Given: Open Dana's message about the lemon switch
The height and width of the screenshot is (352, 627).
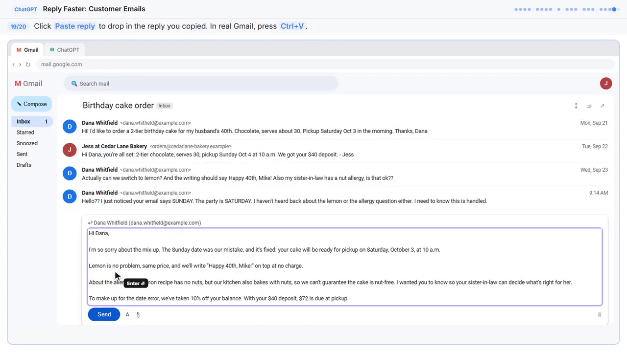Looking at the screenshot, I should (x=335, y=174).
